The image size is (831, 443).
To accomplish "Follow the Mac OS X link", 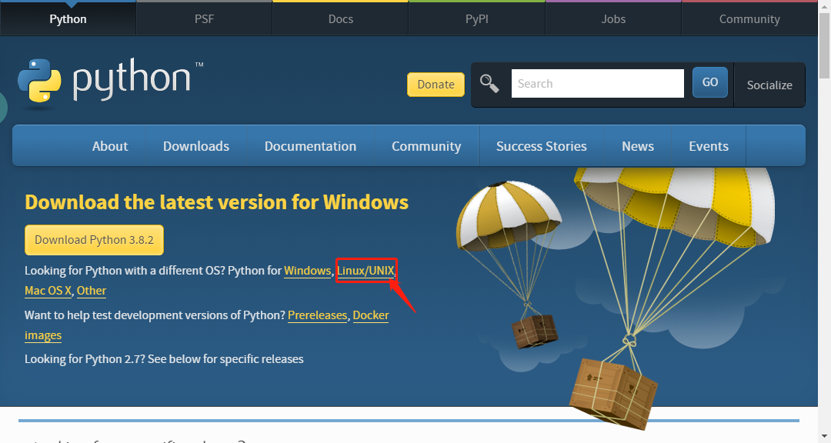I will [48, 291].
